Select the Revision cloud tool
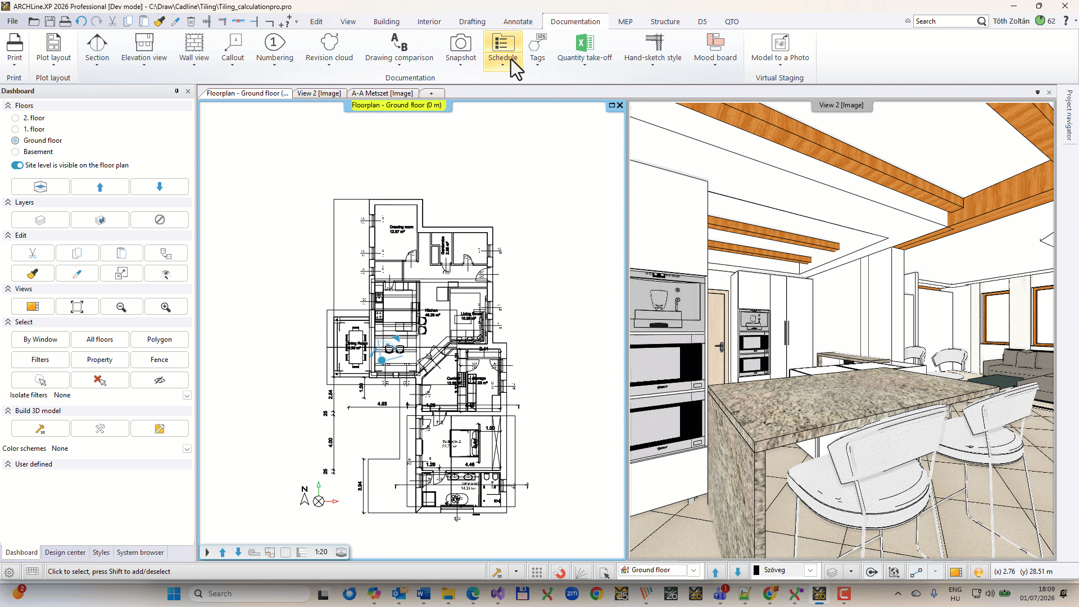 coord(329,48)
